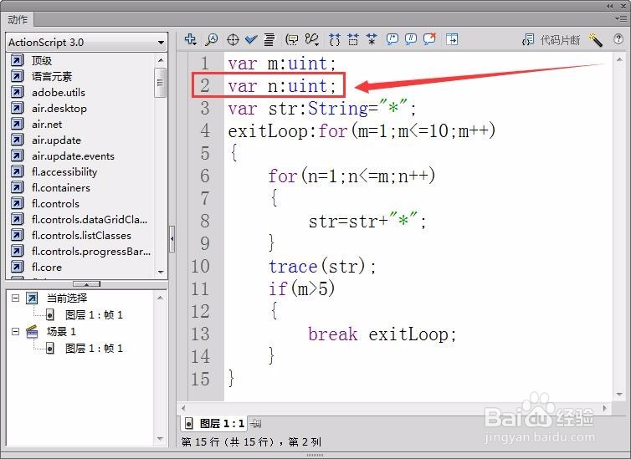The width and height of the screenshot is (631, 459).
Task: Select 顶级 in the toolbox list
Action: coord(42,61)
